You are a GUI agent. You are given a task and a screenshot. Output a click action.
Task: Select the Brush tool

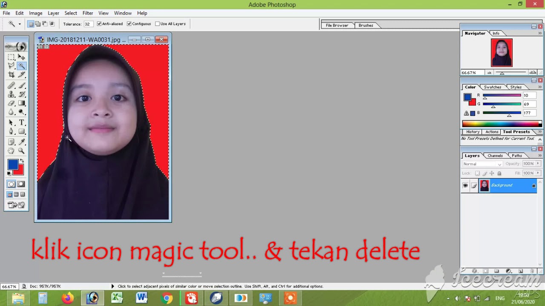point(21,85)
